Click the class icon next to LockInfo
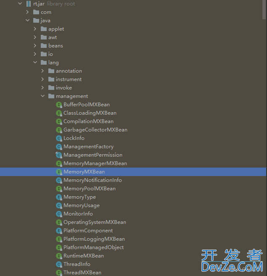 pyautogui.click(x=59, y=138)
